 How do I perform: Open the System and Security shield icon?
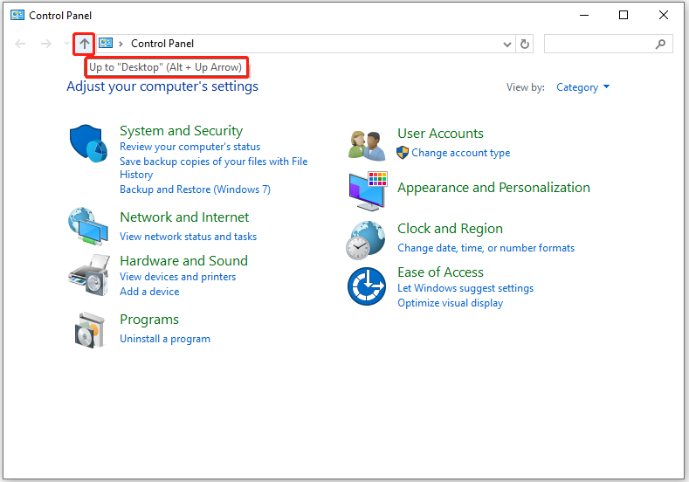(x=88, y=143)
